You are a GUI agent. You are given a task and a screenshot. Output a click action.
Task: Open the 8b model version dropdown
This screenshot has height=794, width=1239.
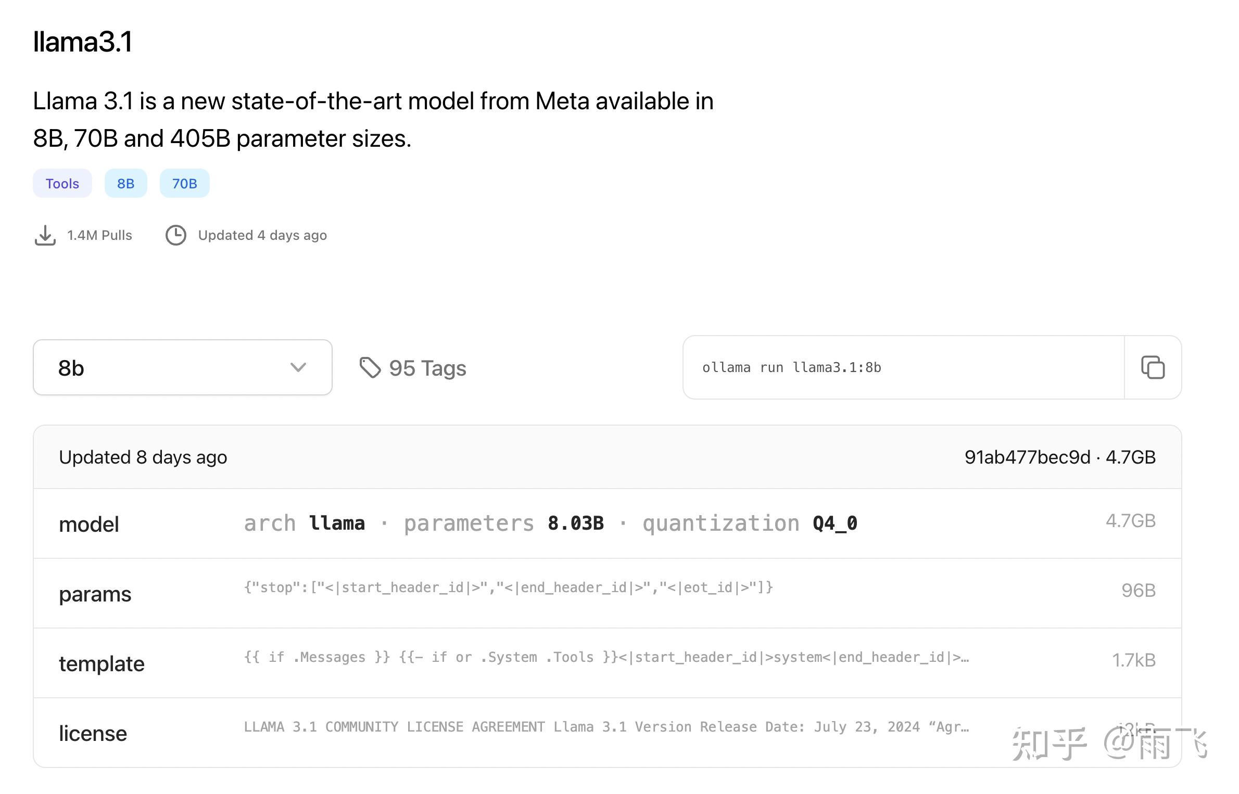pos(182,367)
